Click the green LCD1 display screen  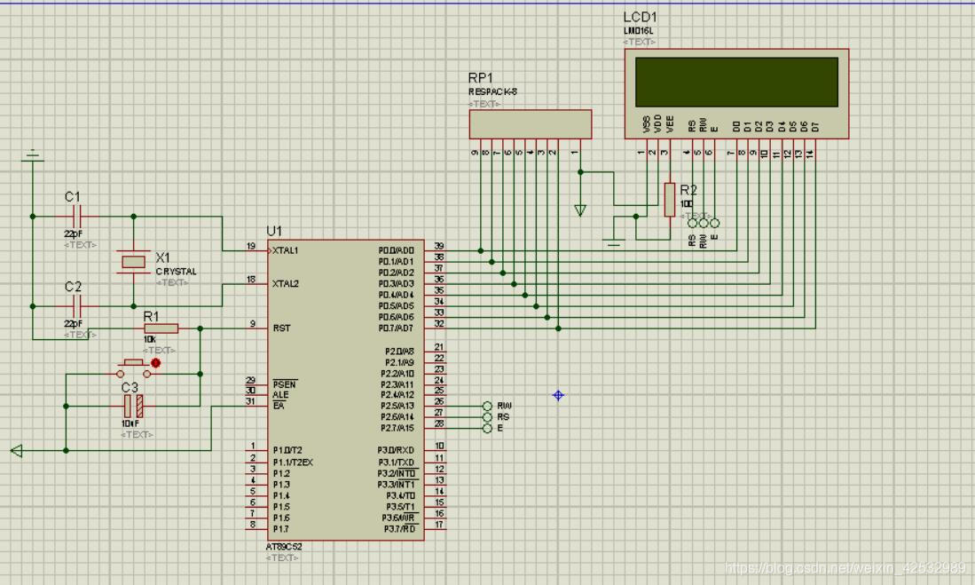[x=735, y=82]
